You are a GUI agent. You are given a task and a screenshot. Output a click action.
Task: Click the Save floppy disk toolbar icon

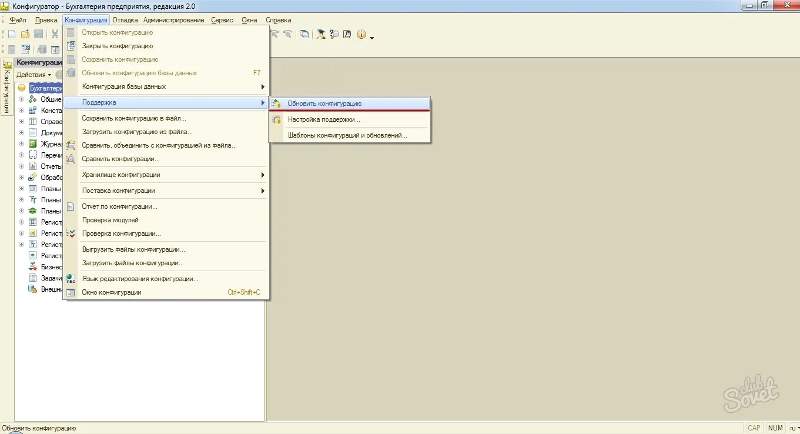click(38, 34)
